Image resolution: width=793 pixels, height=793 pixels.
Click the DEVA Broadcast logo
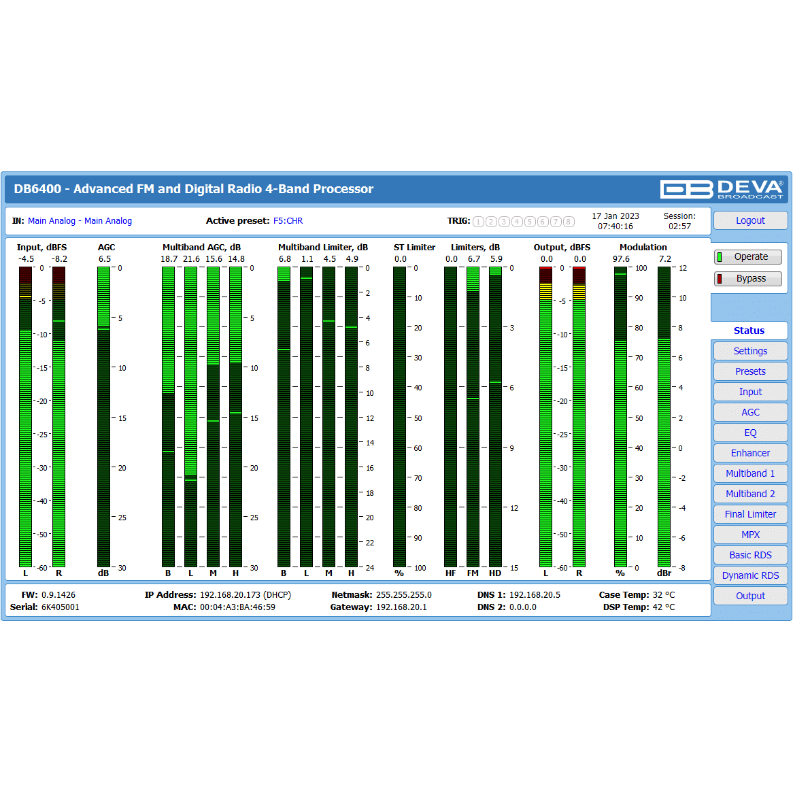(722, 189)
